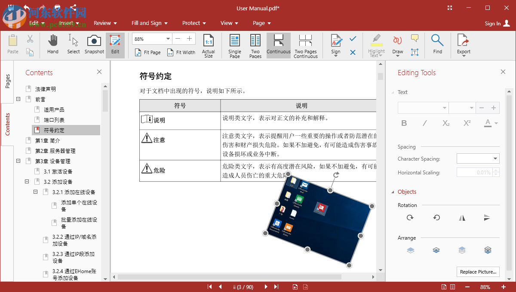Flip the selected picture horizontally
This screenshot has height=292, width=516.
[461, 218]
